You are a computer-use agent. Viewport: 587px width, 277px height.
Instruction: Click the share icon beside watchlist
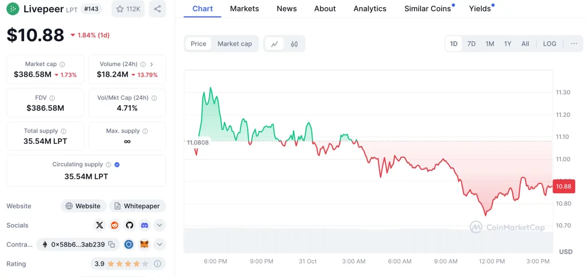tap(157, 9)
